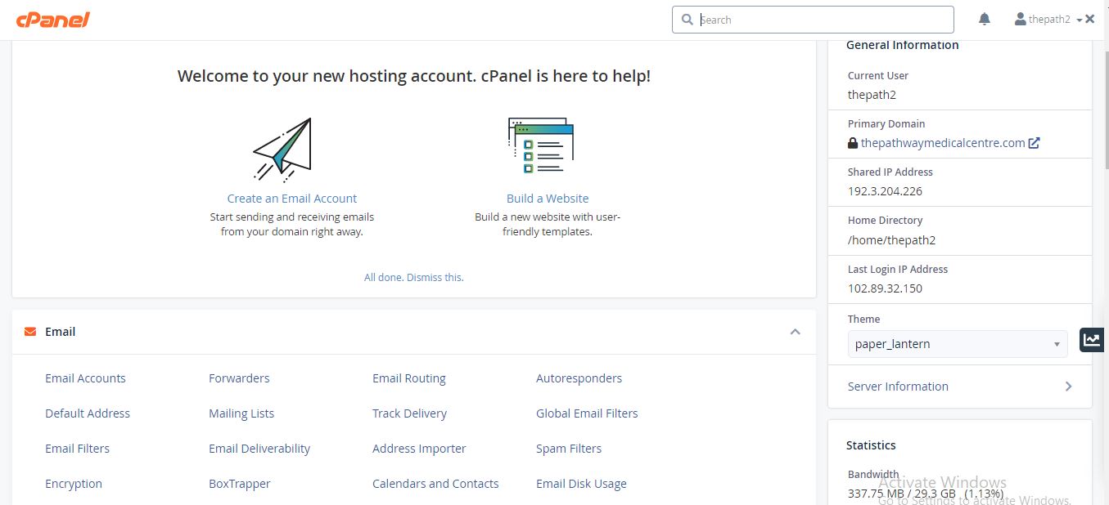Click the magnifier icon in search box
This screenshot has height=505, width=1109.
pyautogui.click(x=687, y=20)
